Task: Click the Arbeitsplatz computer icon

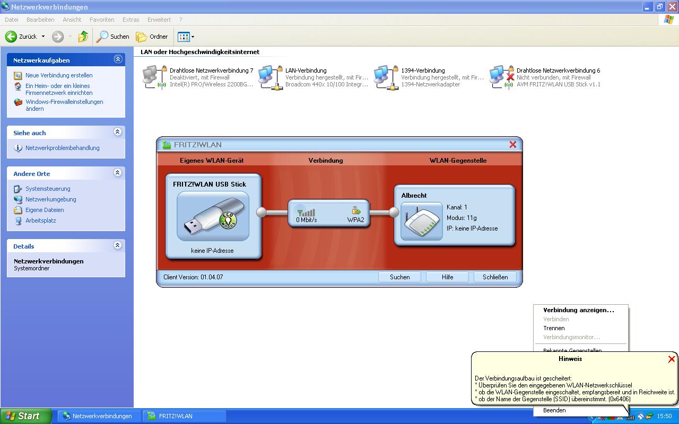Action: click(x=18, y=220)
